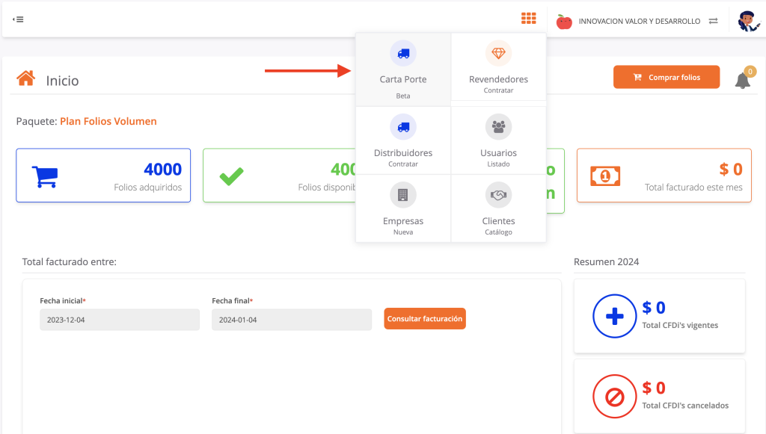Screen dimensions: 766x434
Task: Click the Total CFDi's vigentes label
Action: click(x=680, y=325)
